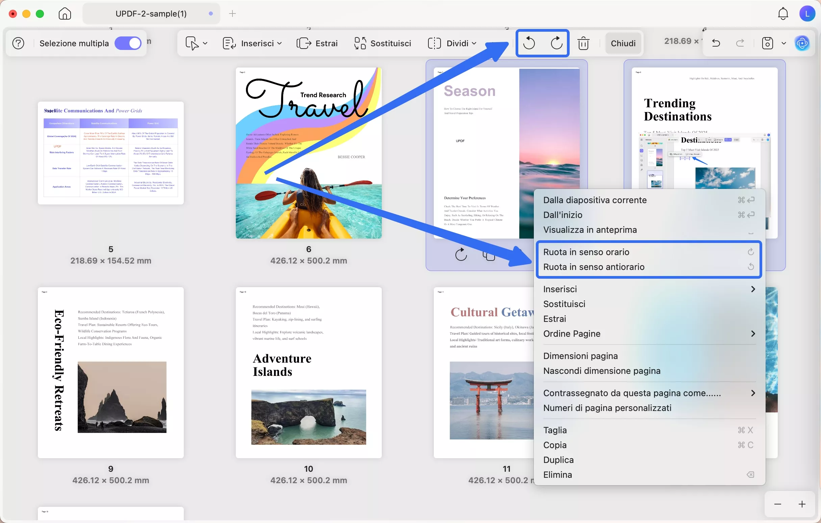
Task: Select the rotate counterclockwise toolbar icon
Action: click(x=529, y=43)
